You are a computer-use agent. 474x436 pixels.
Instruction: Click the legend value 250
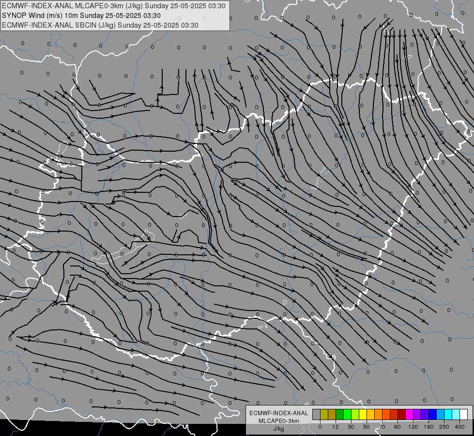tap(444, 427)
